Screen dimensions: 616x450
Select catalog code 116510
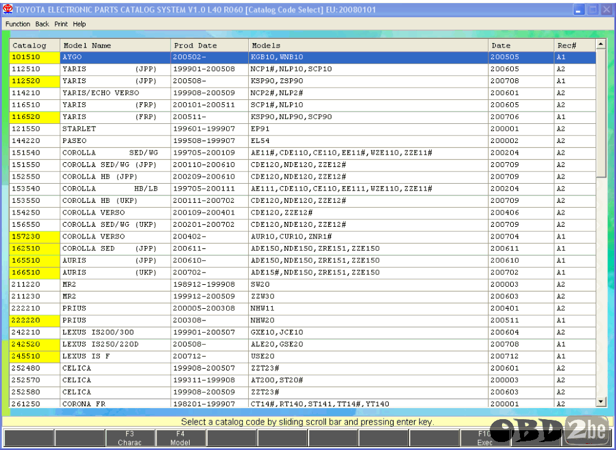(35, 105)
